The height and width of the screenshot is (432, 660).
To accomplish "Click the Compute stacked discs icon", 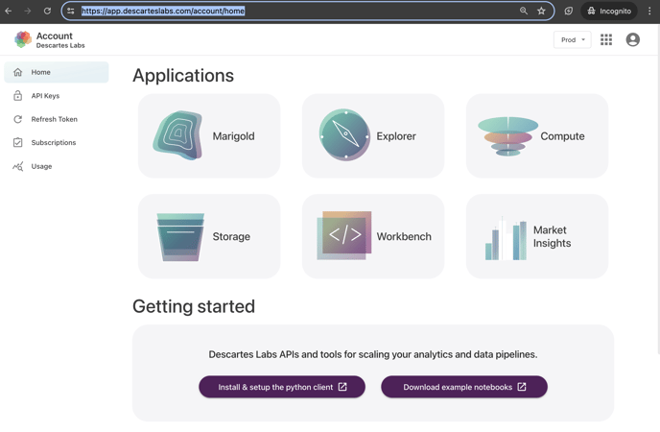I will pos(508,136).
